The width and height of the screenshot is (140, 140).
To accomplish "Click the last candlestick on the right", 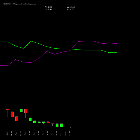I will [x=71, y=128].
